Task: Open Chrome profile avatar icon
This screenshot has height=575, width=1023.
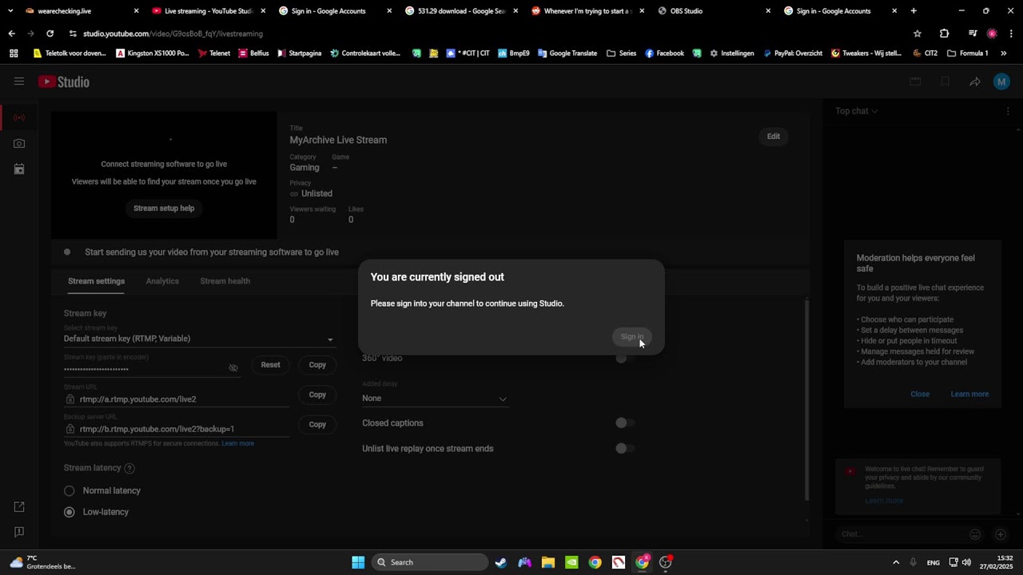Action: [992, 34]
